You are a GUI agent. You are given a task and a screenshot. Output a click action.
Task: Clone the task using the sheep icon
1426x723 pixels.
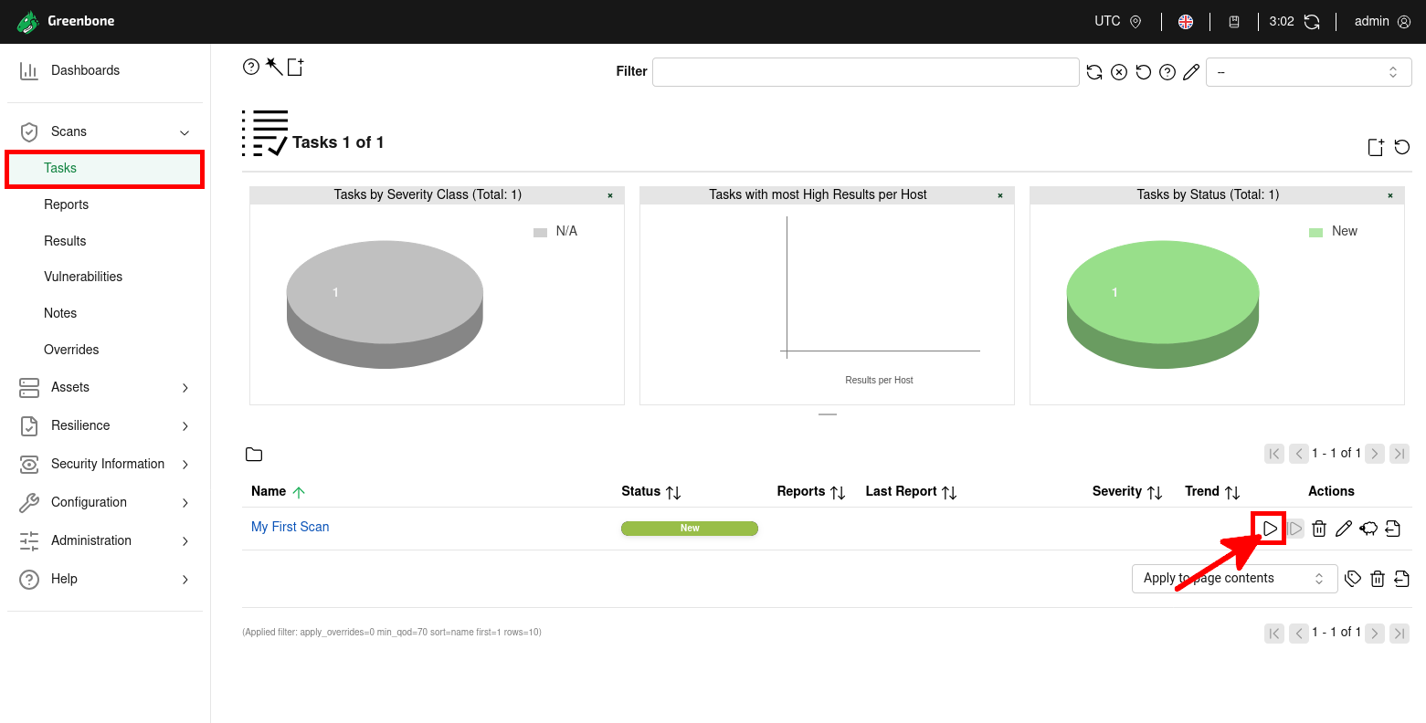pyautogui.click(x=1368, y=528)
